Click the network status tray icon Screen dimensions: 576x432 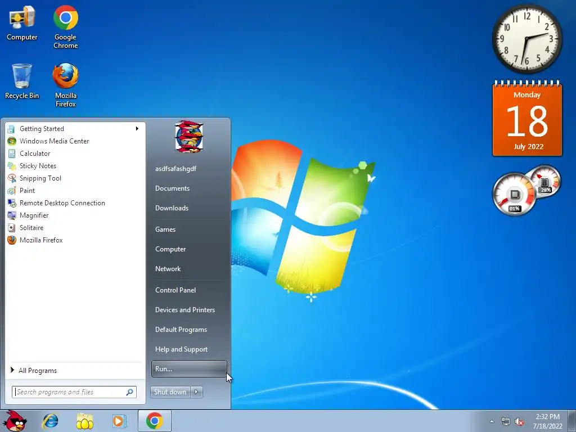506,422
